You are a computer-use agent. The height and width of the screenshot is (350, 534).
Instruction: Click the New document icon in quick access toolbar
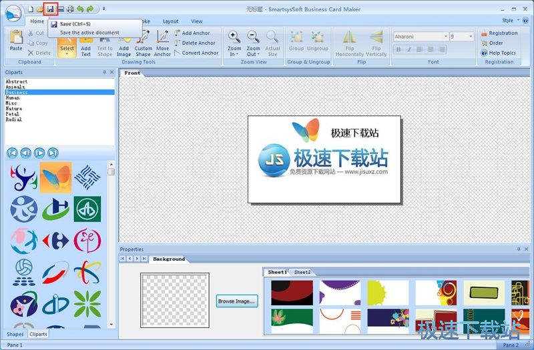[31, 9]
